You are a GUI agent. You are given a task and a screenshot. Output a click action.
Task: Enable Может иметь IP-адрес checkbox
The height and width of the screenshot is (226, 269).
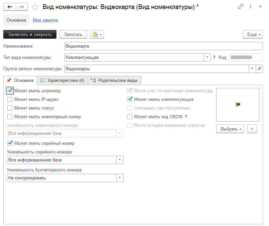[x=10, y=99]
